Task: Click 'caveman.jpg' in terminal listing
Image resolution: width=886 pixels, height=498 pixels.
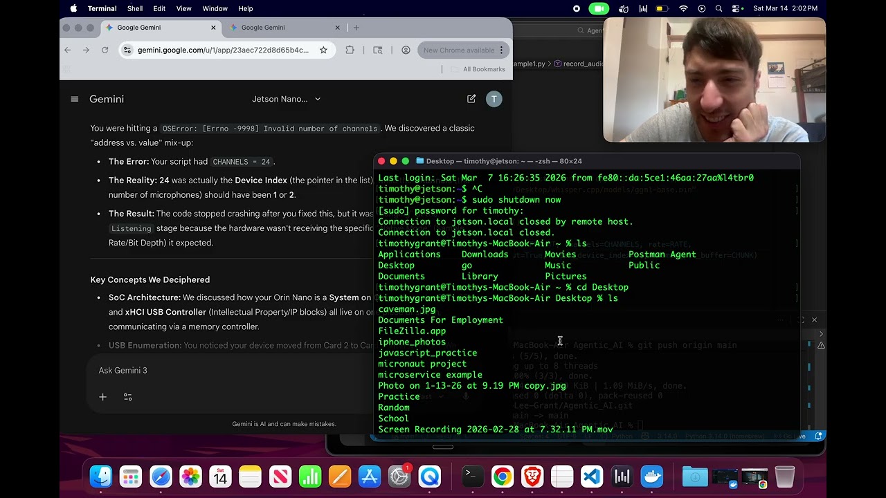Action: click(x=407, y=309)
